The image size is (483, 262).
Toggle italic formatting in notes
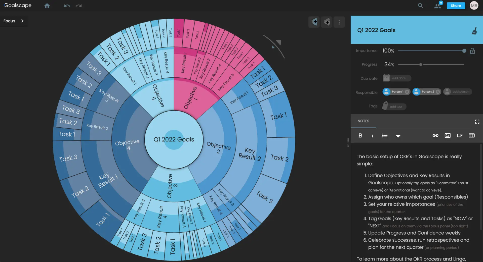tap(372, 136)
